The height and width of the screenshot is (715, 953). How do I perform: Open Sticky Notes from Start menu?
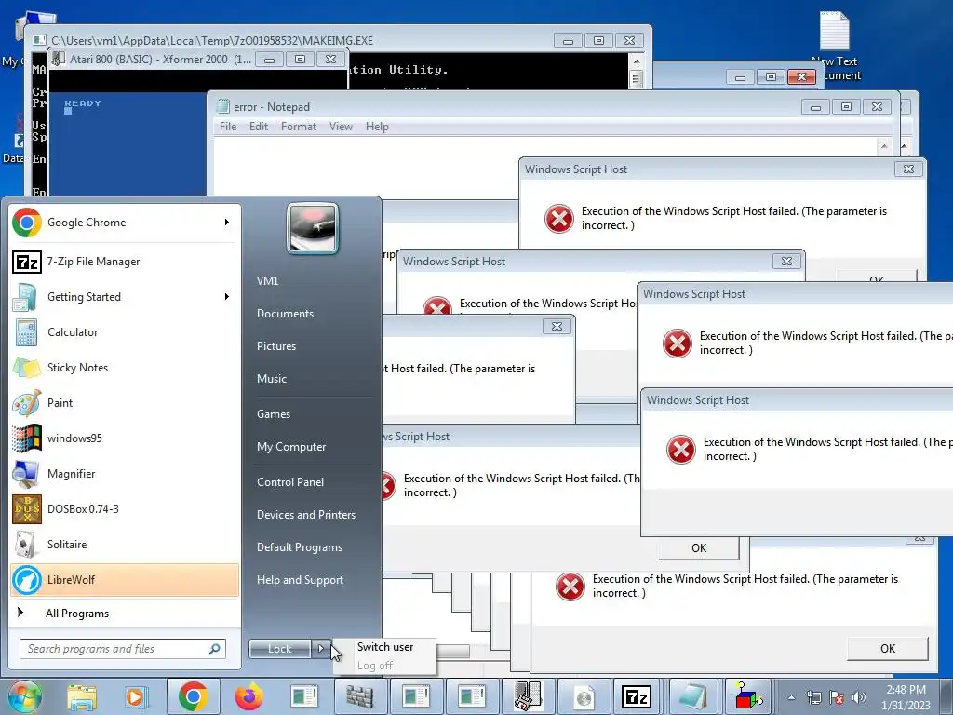click(125, 367)
